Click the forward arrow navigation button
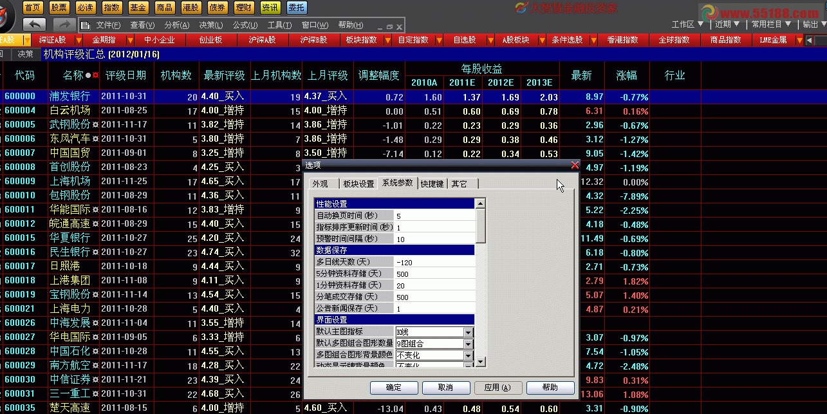This screenshot has width=827, height=414. pos(64,24)
